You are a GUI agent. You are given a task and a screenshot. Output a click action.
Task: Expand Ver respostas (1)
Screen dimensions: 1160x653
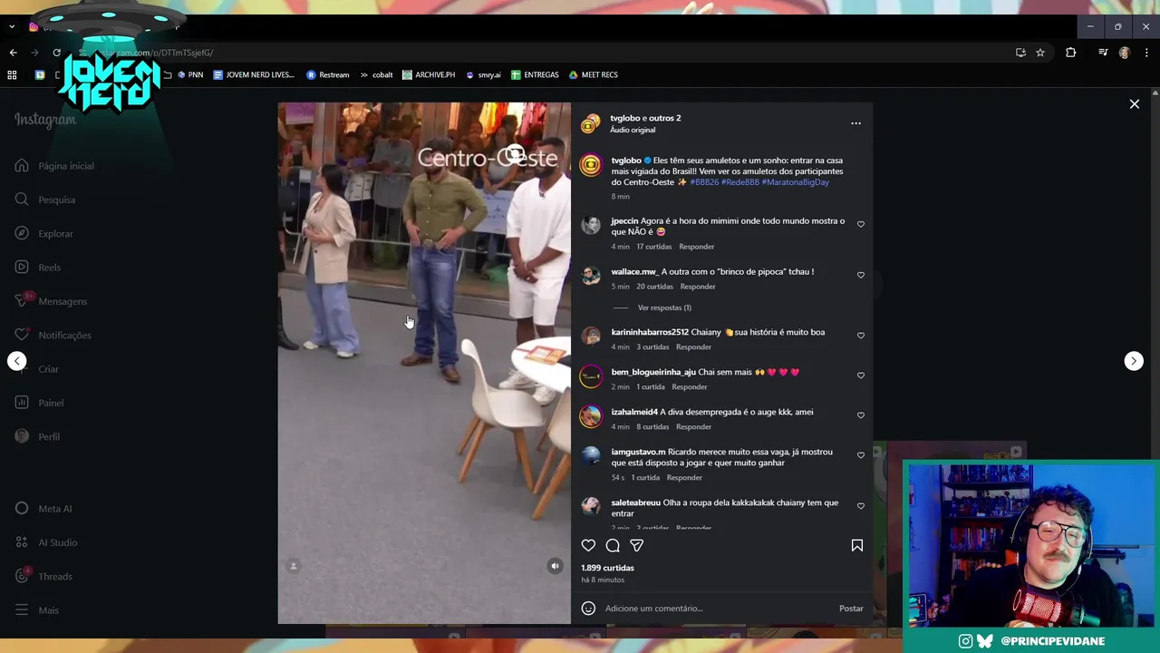(664, 307)
